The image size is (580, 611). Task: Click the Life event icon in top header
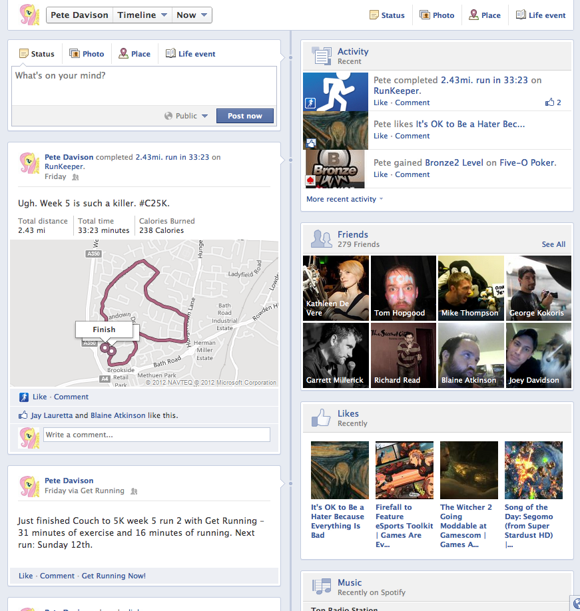(x=521, y=15)
